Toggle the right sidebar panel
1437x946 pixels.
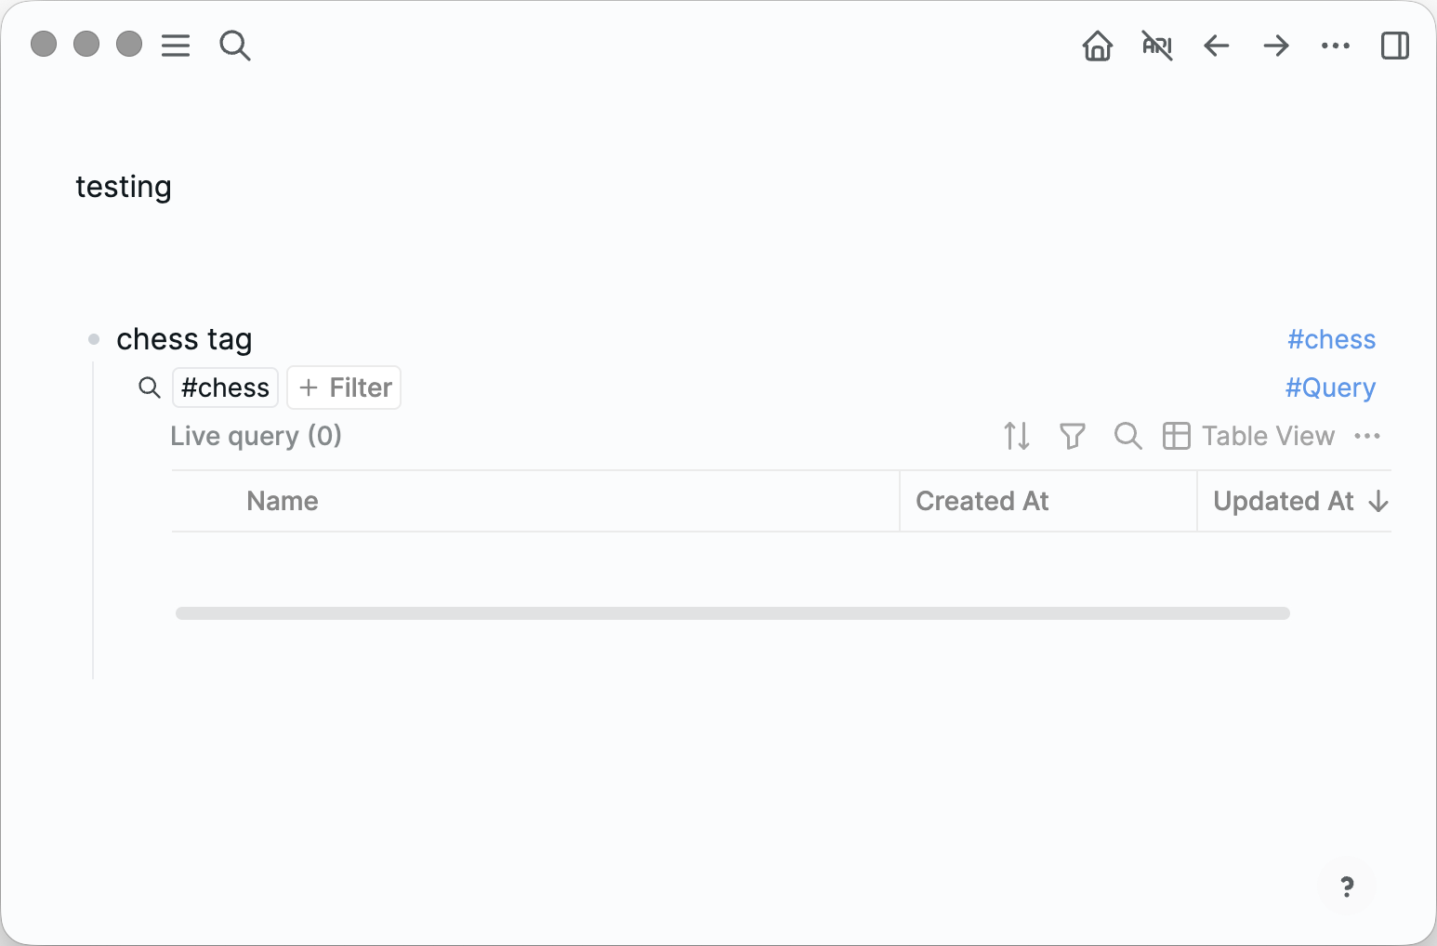tap(1394, 45)
